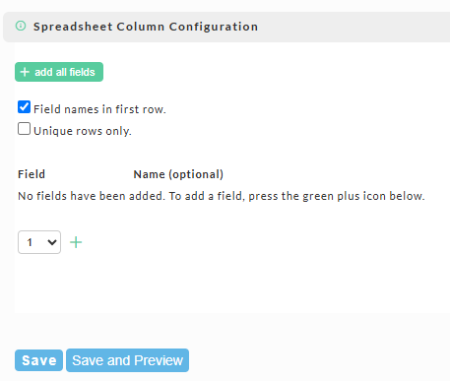Click the 'add all fields' button
Viewport: 450px width, 381px height.
(59, 72)
